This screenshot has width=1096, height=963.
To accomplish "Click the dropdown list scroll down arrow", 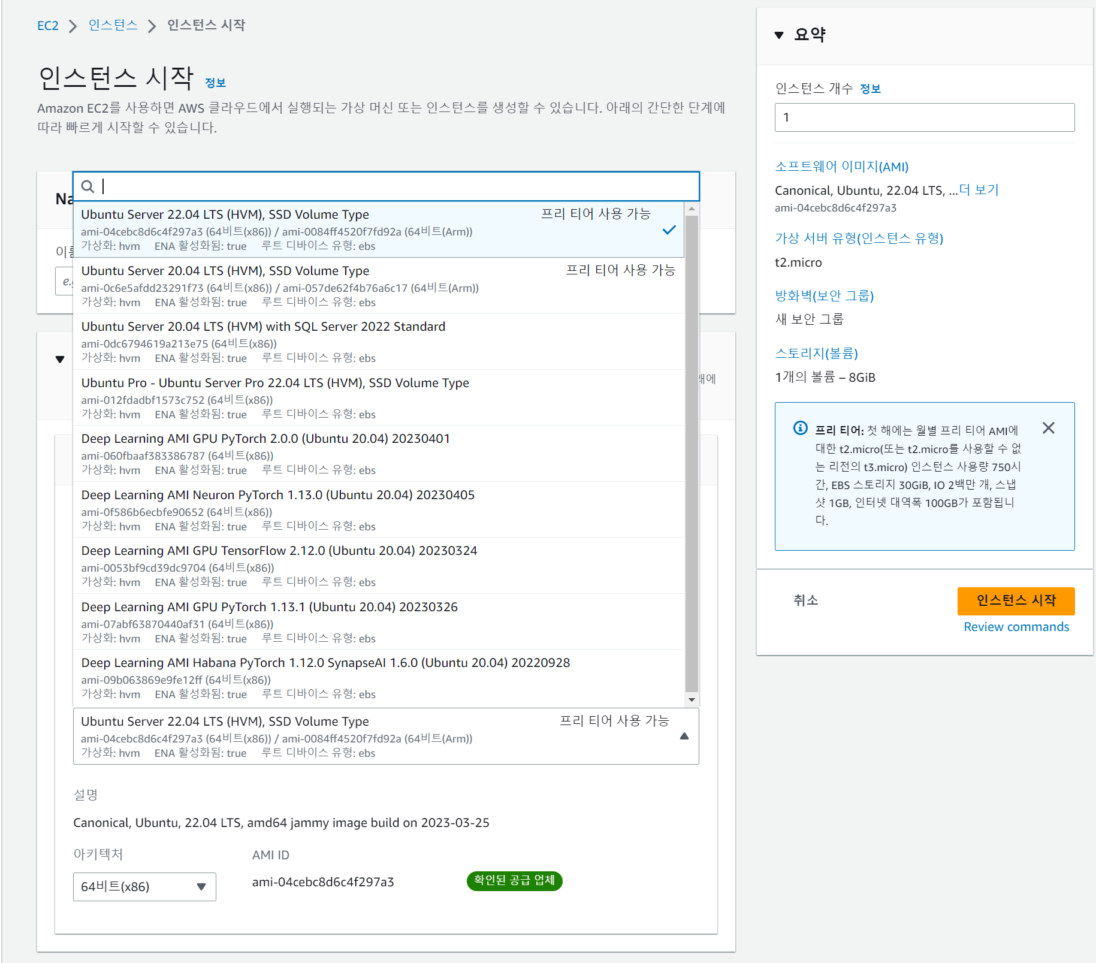I will coord(692,699).
